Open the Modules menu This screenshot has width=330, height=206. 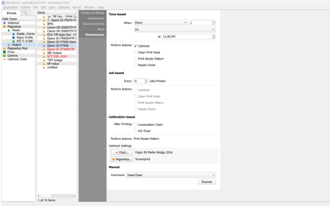pos(64,7)
